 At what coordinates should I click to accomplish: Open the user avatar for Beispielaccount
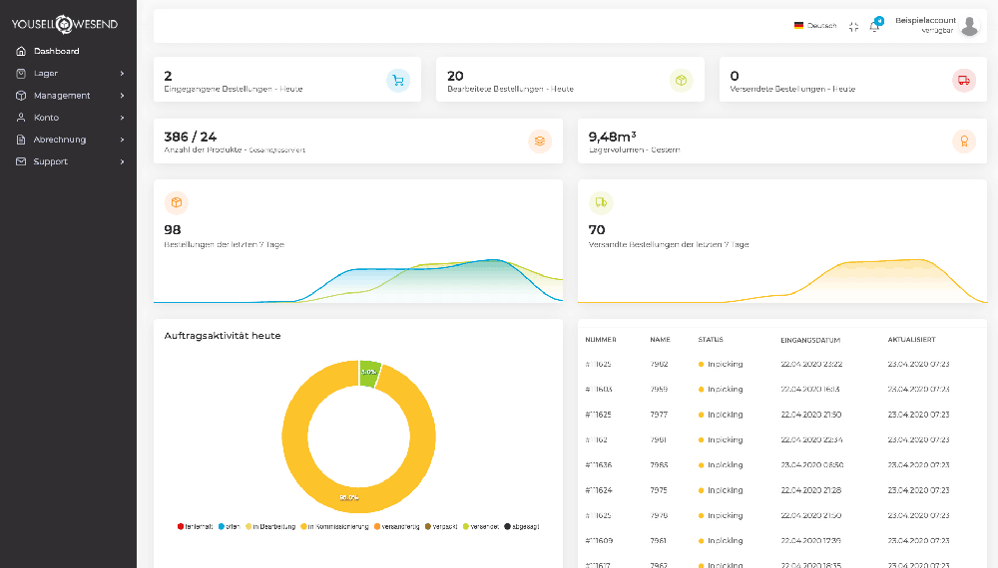tap(969, 26)
